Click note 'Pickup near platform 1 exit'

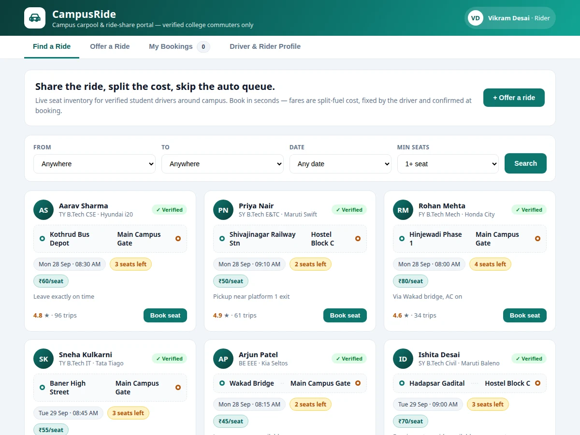tap(251, 297)
